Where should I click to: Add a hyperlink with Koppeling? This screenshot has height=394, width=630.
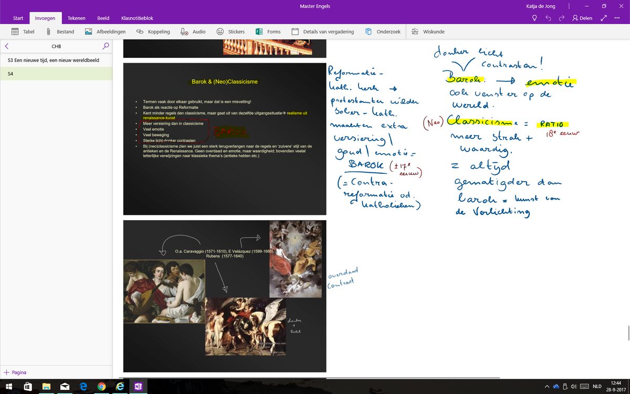pos(153,32)
